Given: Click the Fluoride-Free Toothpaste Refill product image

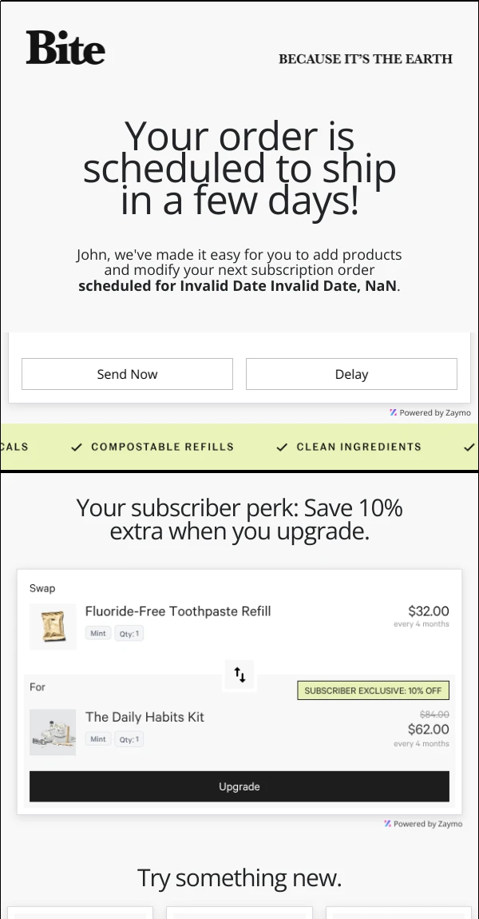Looking at the screenshot, I should (x=53, y=626).
